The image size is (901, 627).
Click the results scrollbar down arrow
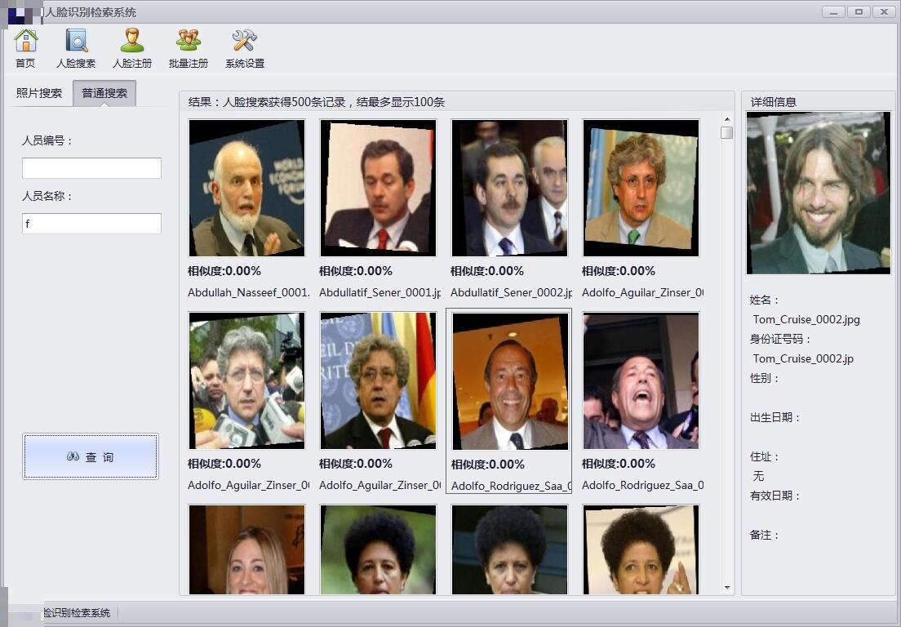click(x=727, y=587)
